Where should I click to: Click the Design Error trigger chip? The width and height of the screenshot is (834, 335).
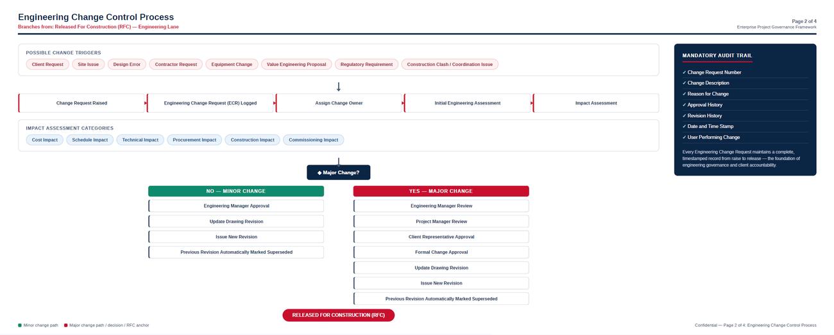pyautogui.click(x=127, y=64)
